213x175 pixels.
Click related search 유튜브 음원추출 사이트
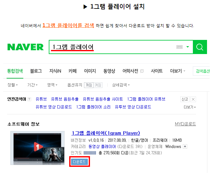coord(103,99)
